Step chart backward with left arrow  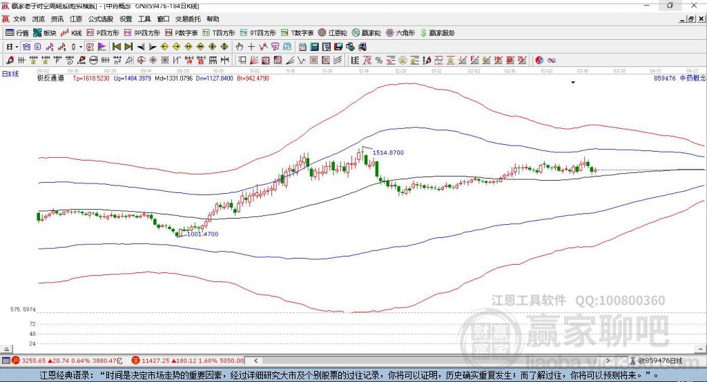pyautogui.click(x=141, y=47)
